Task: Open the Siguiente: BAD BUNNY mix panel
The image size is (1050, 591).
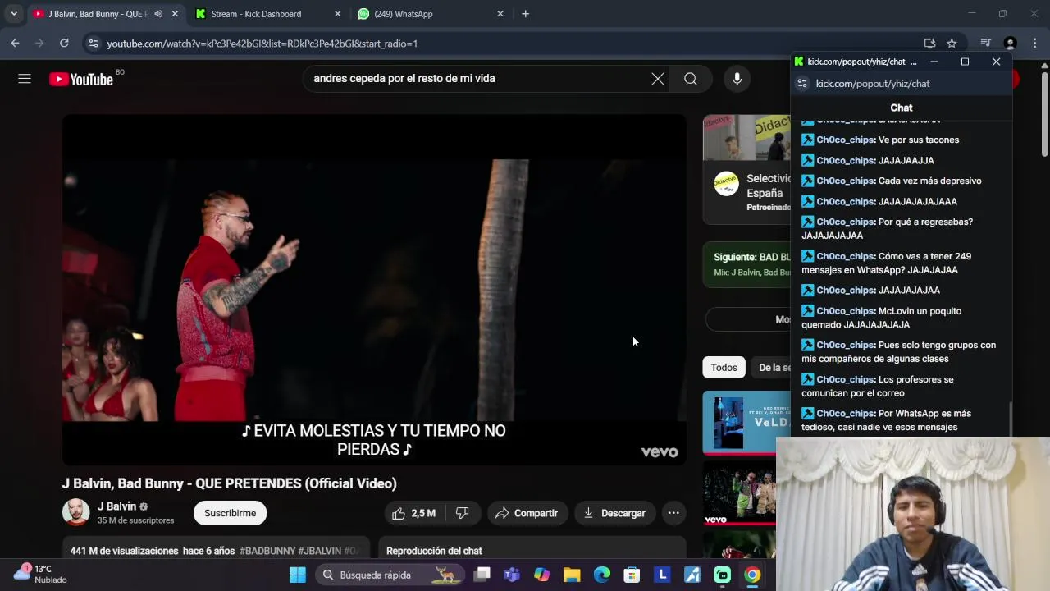Action: point(746,264)
